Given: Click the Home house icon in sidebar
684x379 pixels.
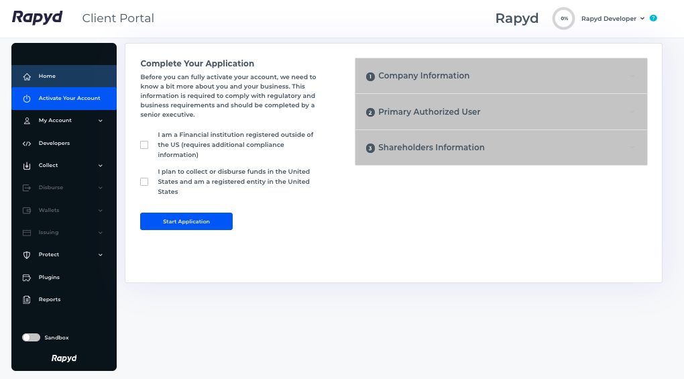Looking at the screenshot, I should [27, 76].
